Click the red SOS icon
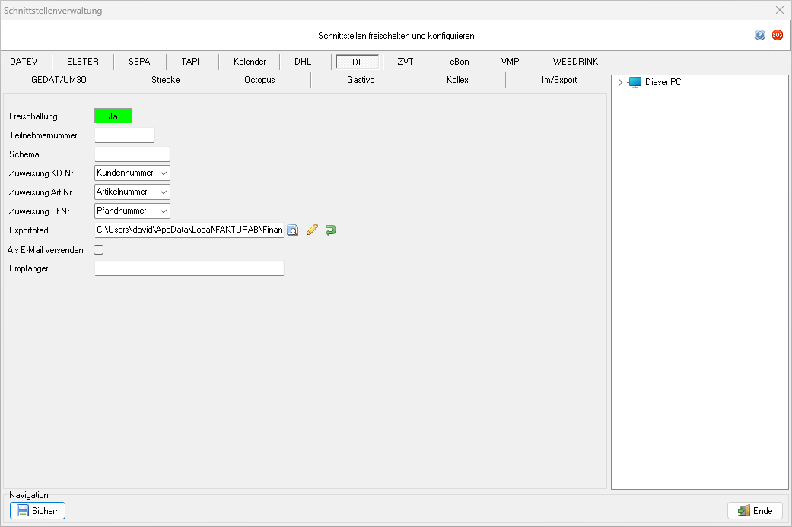The height and width of the screenshot is (527, 792). pos(777,35)
